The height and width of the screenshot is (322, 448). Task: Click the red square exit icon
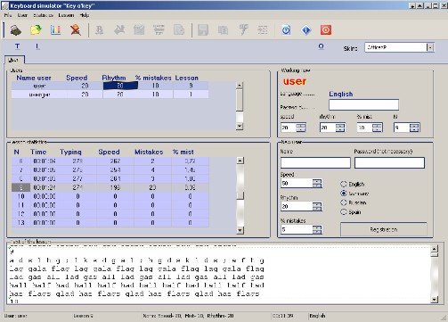click(326, 30)
